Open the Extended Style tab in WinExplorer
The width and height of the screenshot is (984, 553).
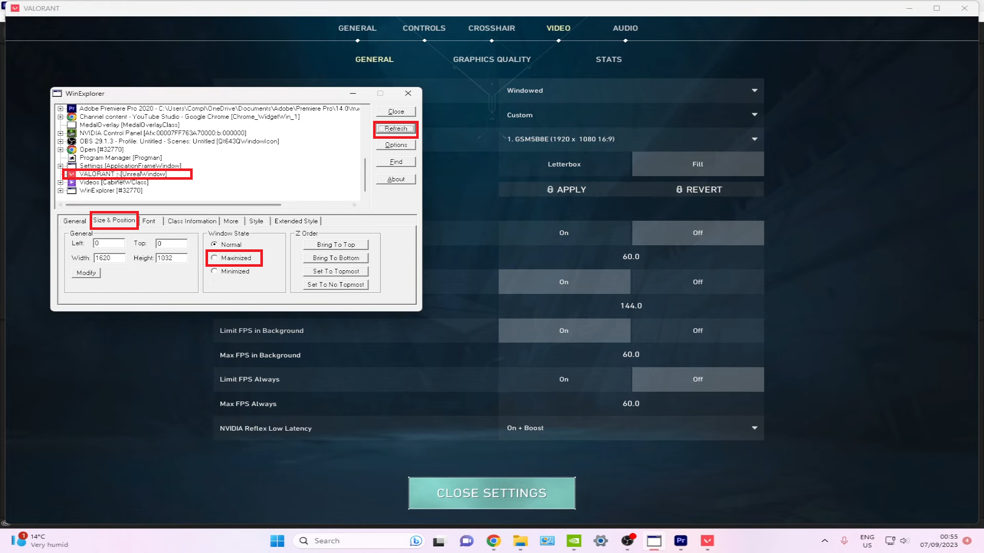[x=296, y=221]
